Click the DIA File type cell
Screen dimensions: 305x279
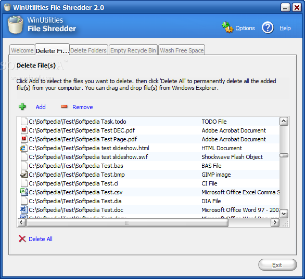tap(211, 201)
